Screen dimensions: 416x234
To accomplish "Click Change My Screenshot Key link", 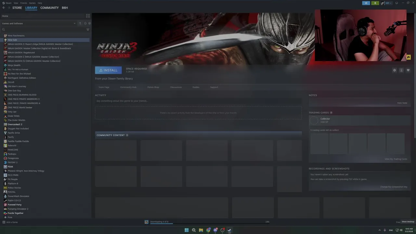I will point(394,187).
